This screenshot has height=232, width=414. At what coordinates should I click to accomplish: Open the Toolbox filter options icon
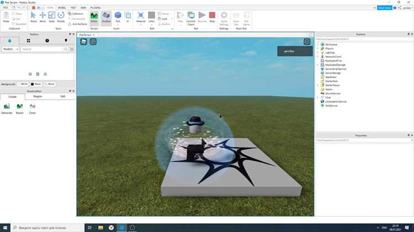pos(72,49)
